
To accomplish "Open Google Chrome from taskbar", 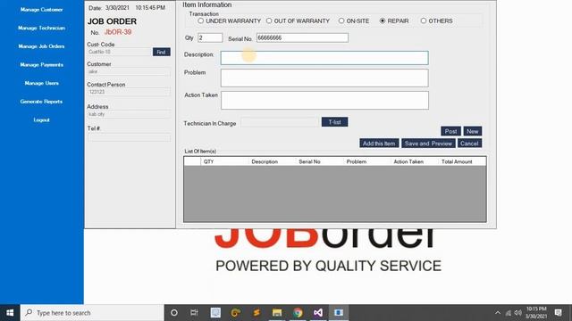I will [x=298, y=313].
